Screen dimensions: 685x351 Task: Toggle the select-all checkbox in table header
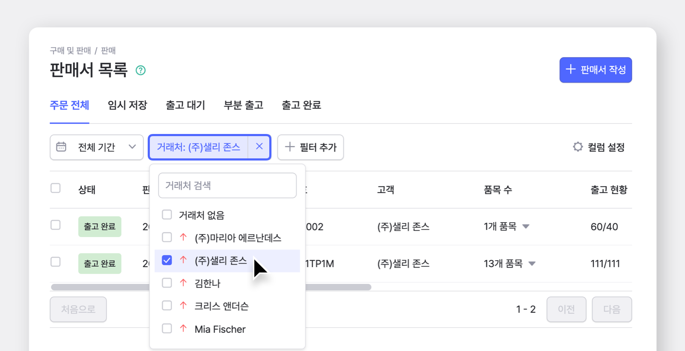56,188
